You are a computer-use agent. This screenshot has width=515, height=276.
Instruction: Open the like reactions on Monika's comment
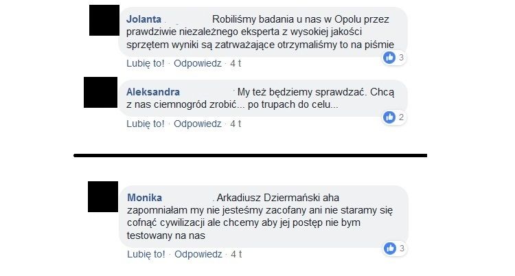coord(389,248)
